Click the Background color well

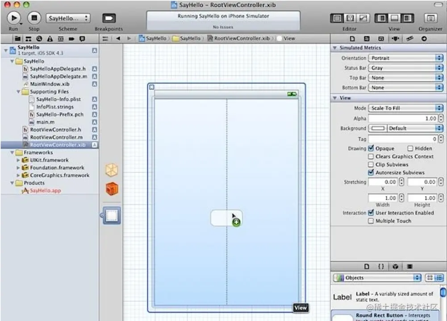(378, 128)
